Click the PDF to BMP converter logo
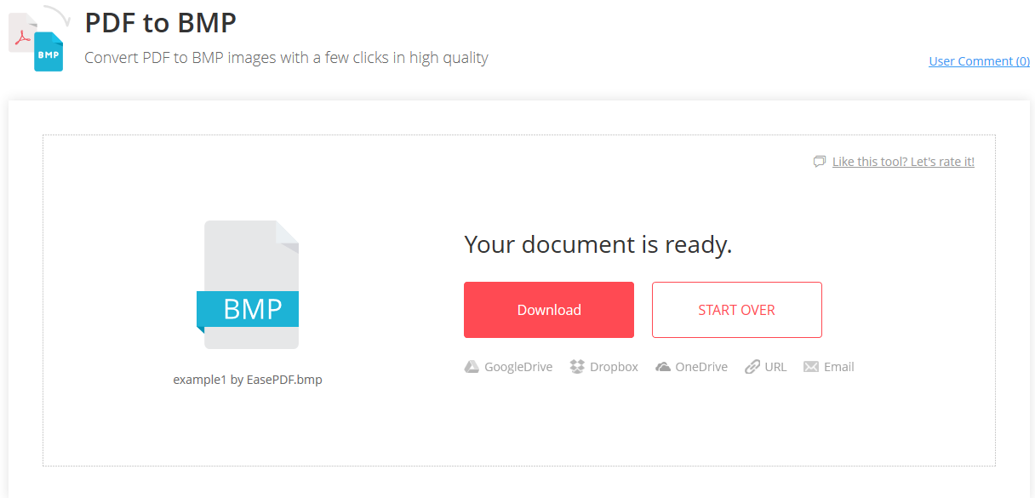Image resolution: width=1035 pixels, height=498 pixels. [x=37, y=34]
